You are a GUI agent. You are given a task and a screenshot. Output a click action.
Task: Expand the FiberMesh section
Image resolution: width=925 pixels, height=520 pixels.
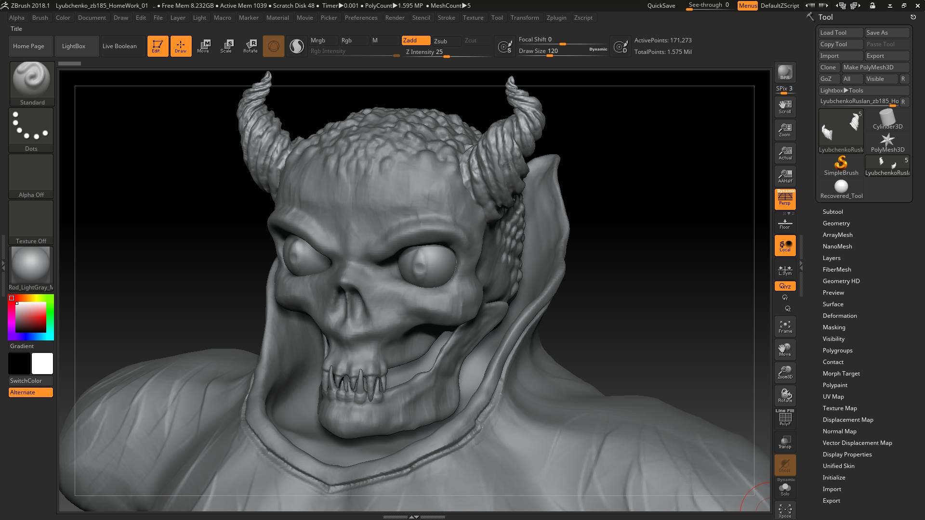click(x=837, y=270)
